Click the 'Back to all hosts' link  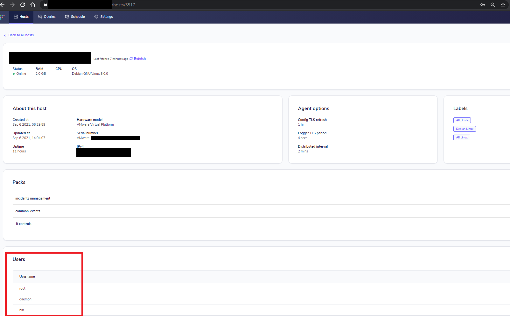pos(21,35)
